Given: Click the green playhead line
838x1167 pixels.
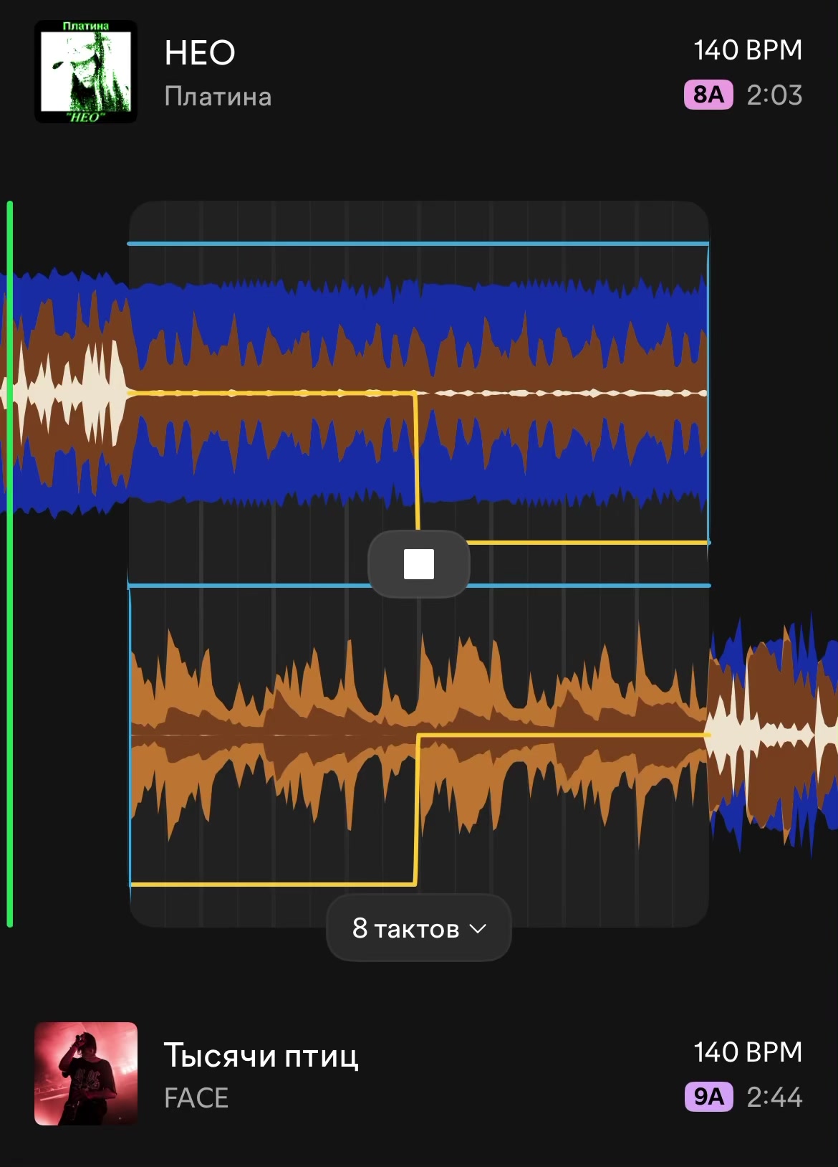Looking at the screenshot, I should [10, 564].
